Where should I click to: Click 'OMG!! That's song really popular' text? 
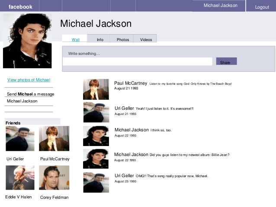point(172,176)
